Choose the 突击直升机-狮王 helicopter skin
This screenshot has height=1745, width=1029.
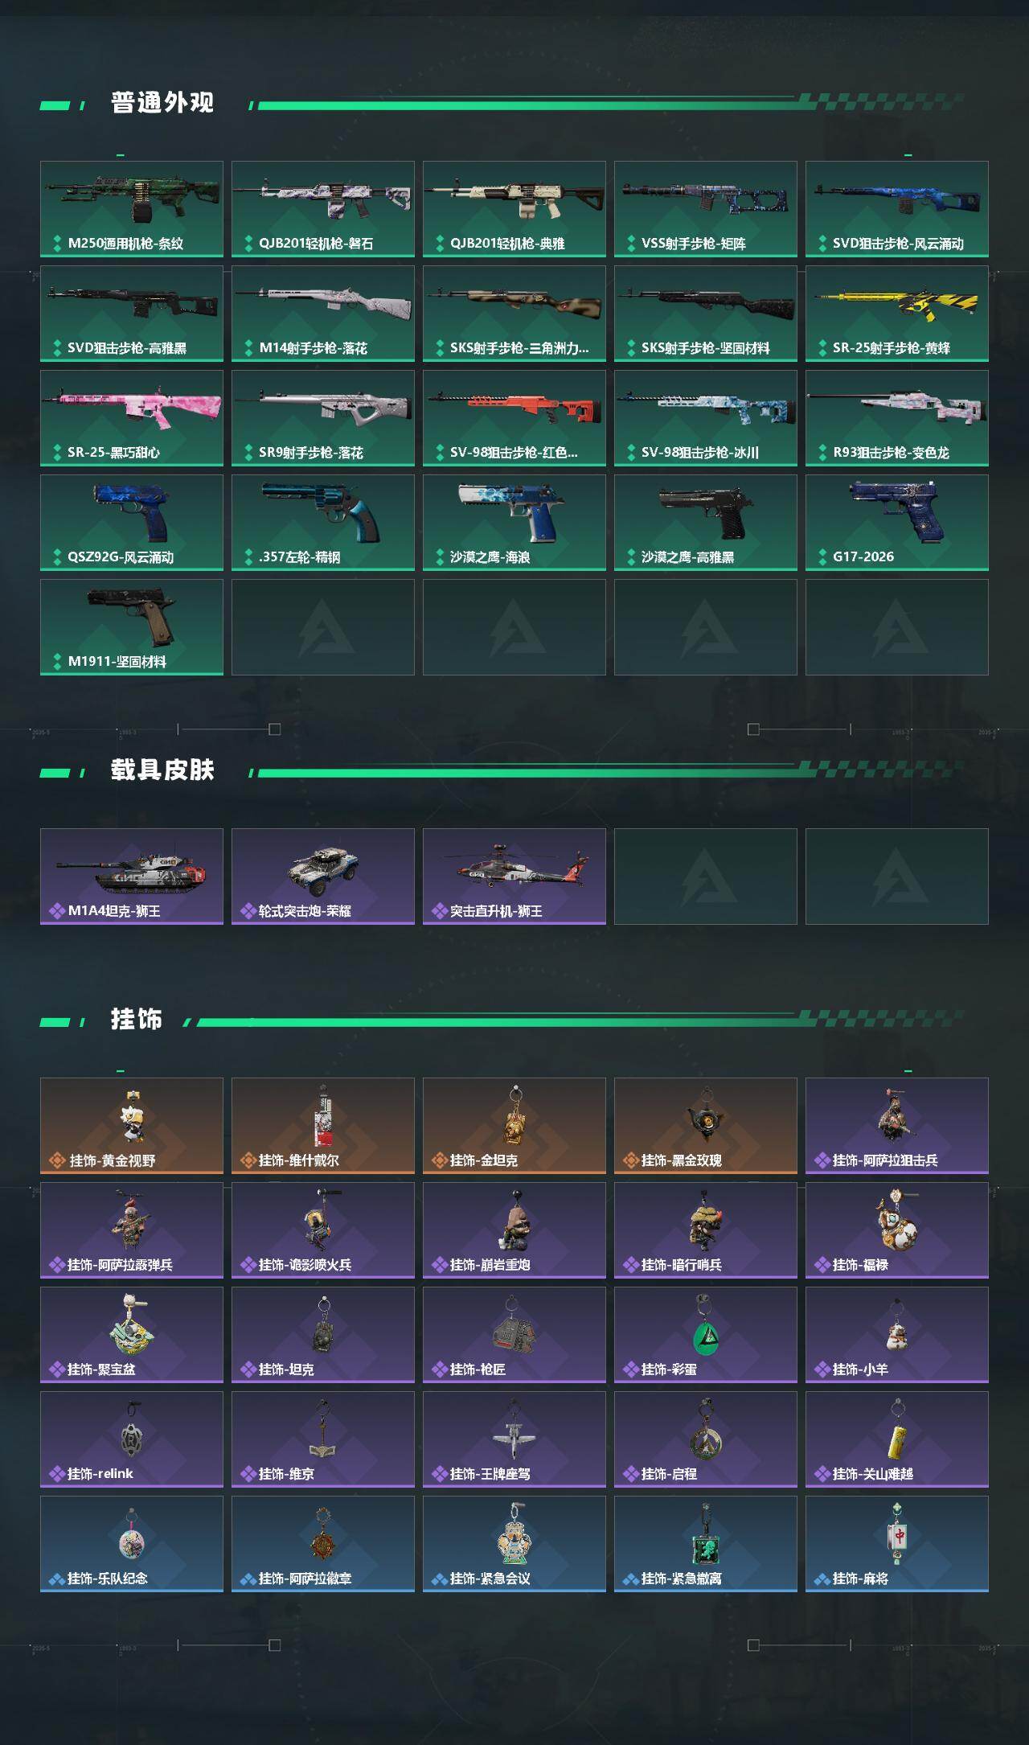coord(514,877)
